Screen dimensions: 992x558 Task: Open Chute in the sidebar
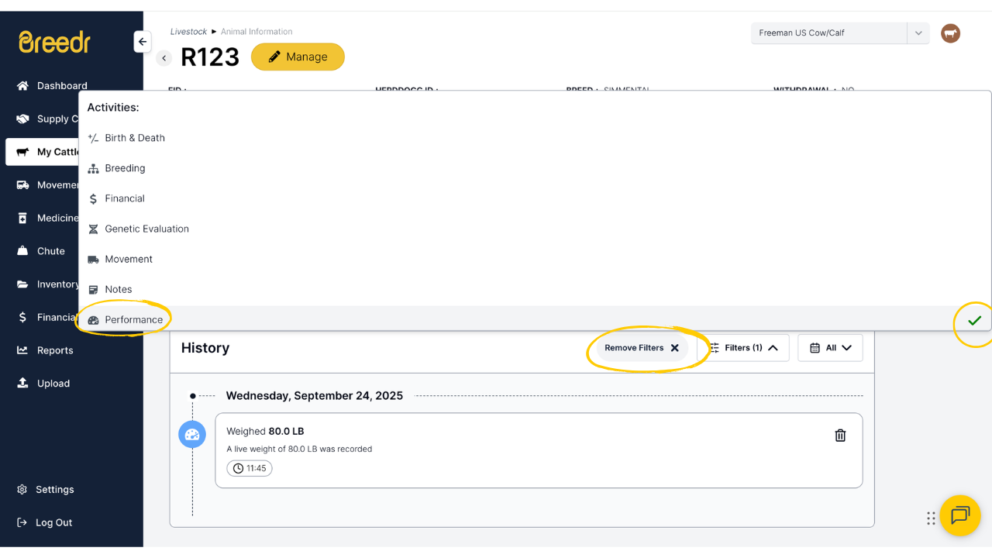(x=51, y=251)
